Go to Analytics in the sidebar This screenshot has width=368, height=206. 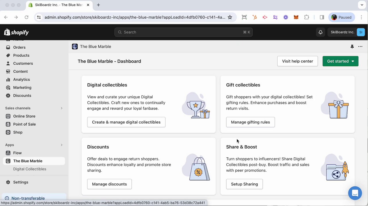[22, 80]
